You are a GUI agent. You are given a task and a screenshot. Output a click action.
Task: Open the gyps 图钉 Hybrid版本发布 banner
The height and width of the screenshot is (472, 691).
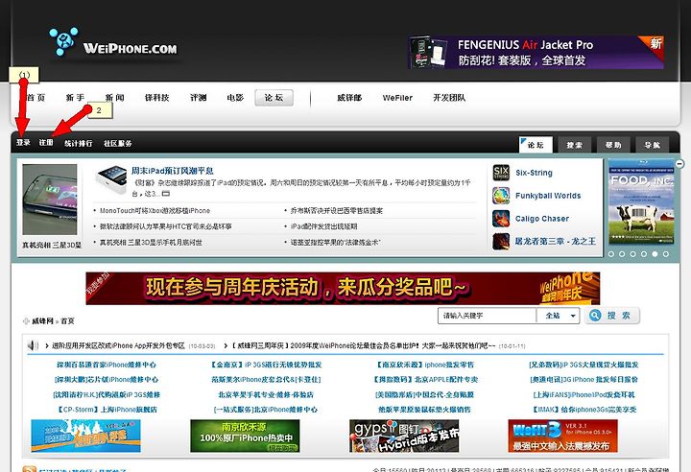tap(404, 436)
